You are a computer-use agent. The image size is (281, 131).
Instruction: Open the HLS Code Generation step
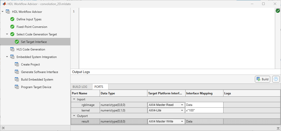pyautogui.click(x=31, y=49)
